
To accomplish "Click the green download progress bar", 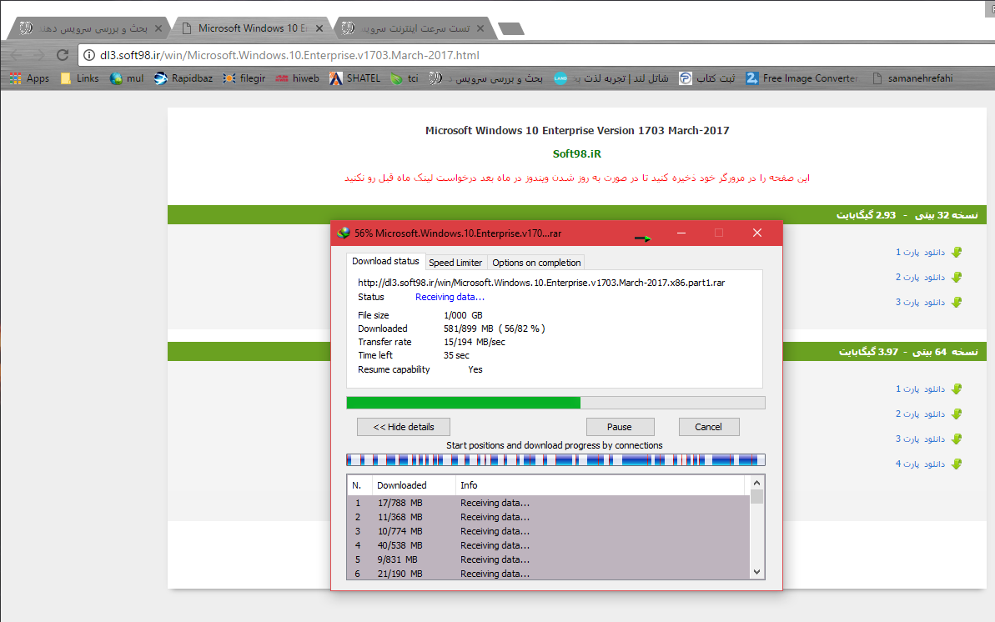I will point(555,403).
